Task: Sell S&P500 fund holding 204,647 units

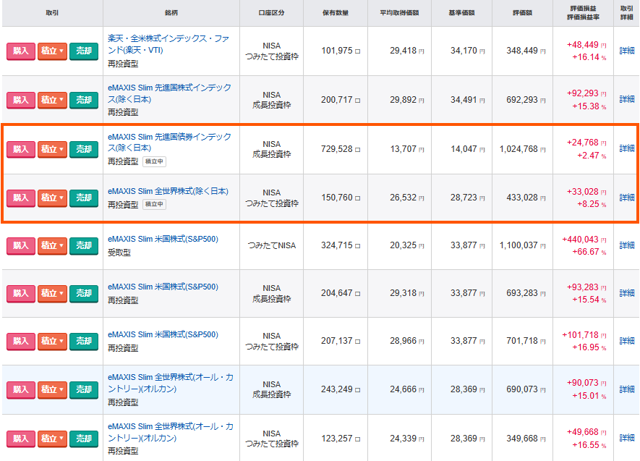Action: tap(84, 294)
